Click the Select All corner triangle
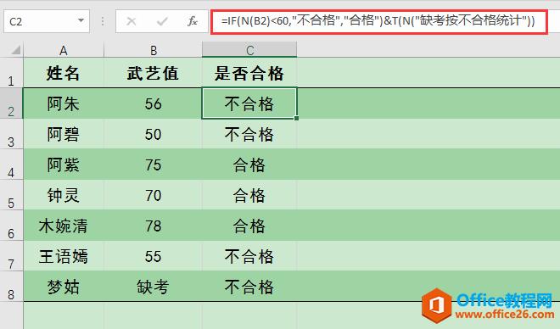 [x=15, y=50]
